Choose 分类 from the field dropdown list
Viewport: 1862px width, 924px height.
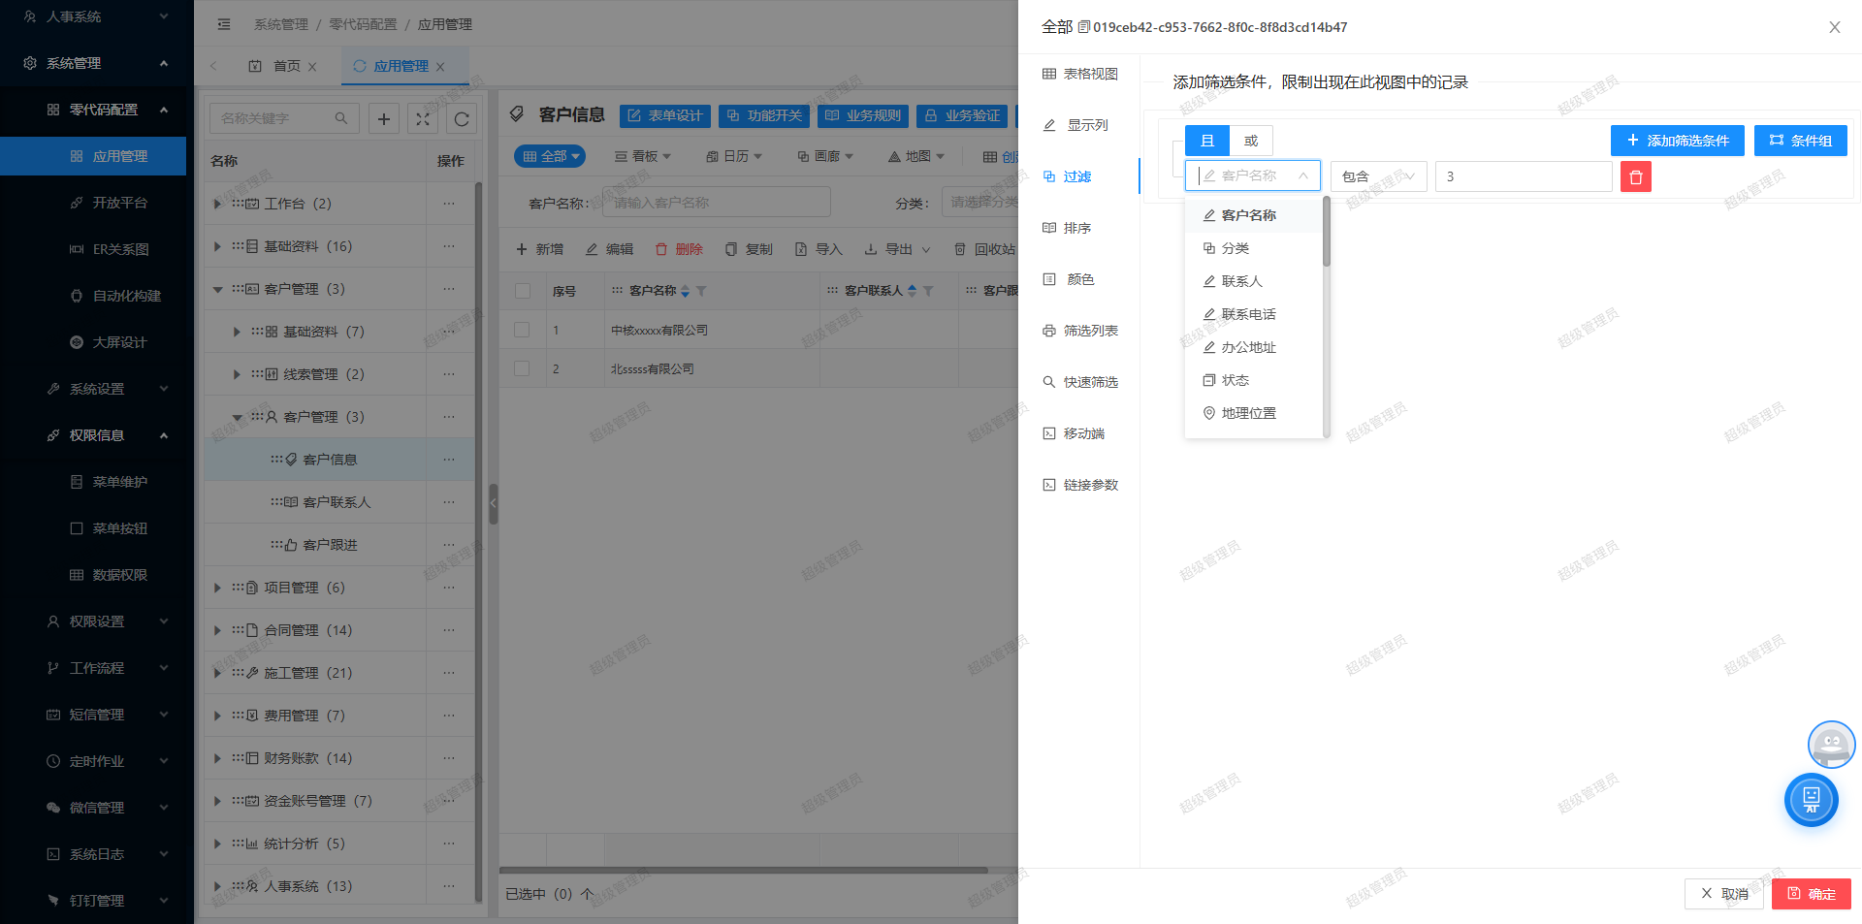[1253, 248]
